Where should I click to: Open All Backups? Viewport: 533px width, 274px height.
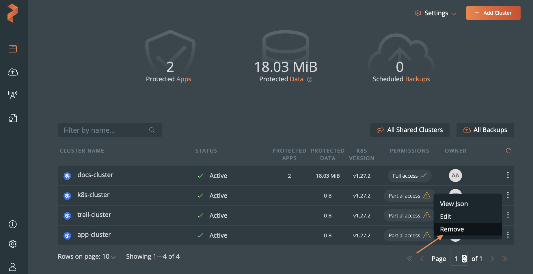point(485,130)
